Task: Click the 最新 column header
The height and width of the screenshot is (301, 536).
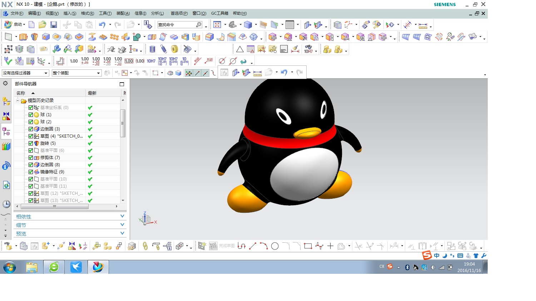Action: coord(104,93)
